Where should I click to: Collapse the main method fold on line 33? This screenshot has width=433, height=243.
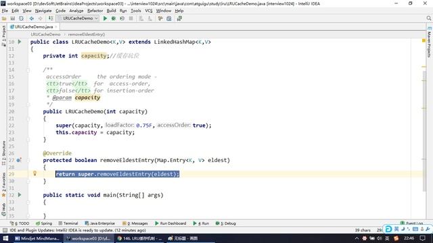28,202
